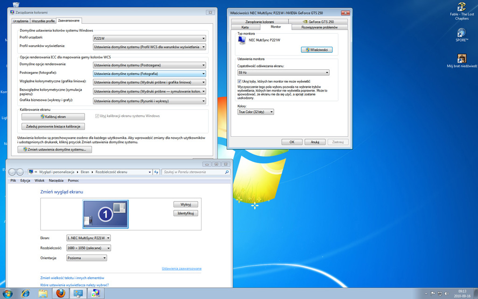
Task: Click the NEC MultiSync P221W monitor icon
Action: (x=242, y=40)
